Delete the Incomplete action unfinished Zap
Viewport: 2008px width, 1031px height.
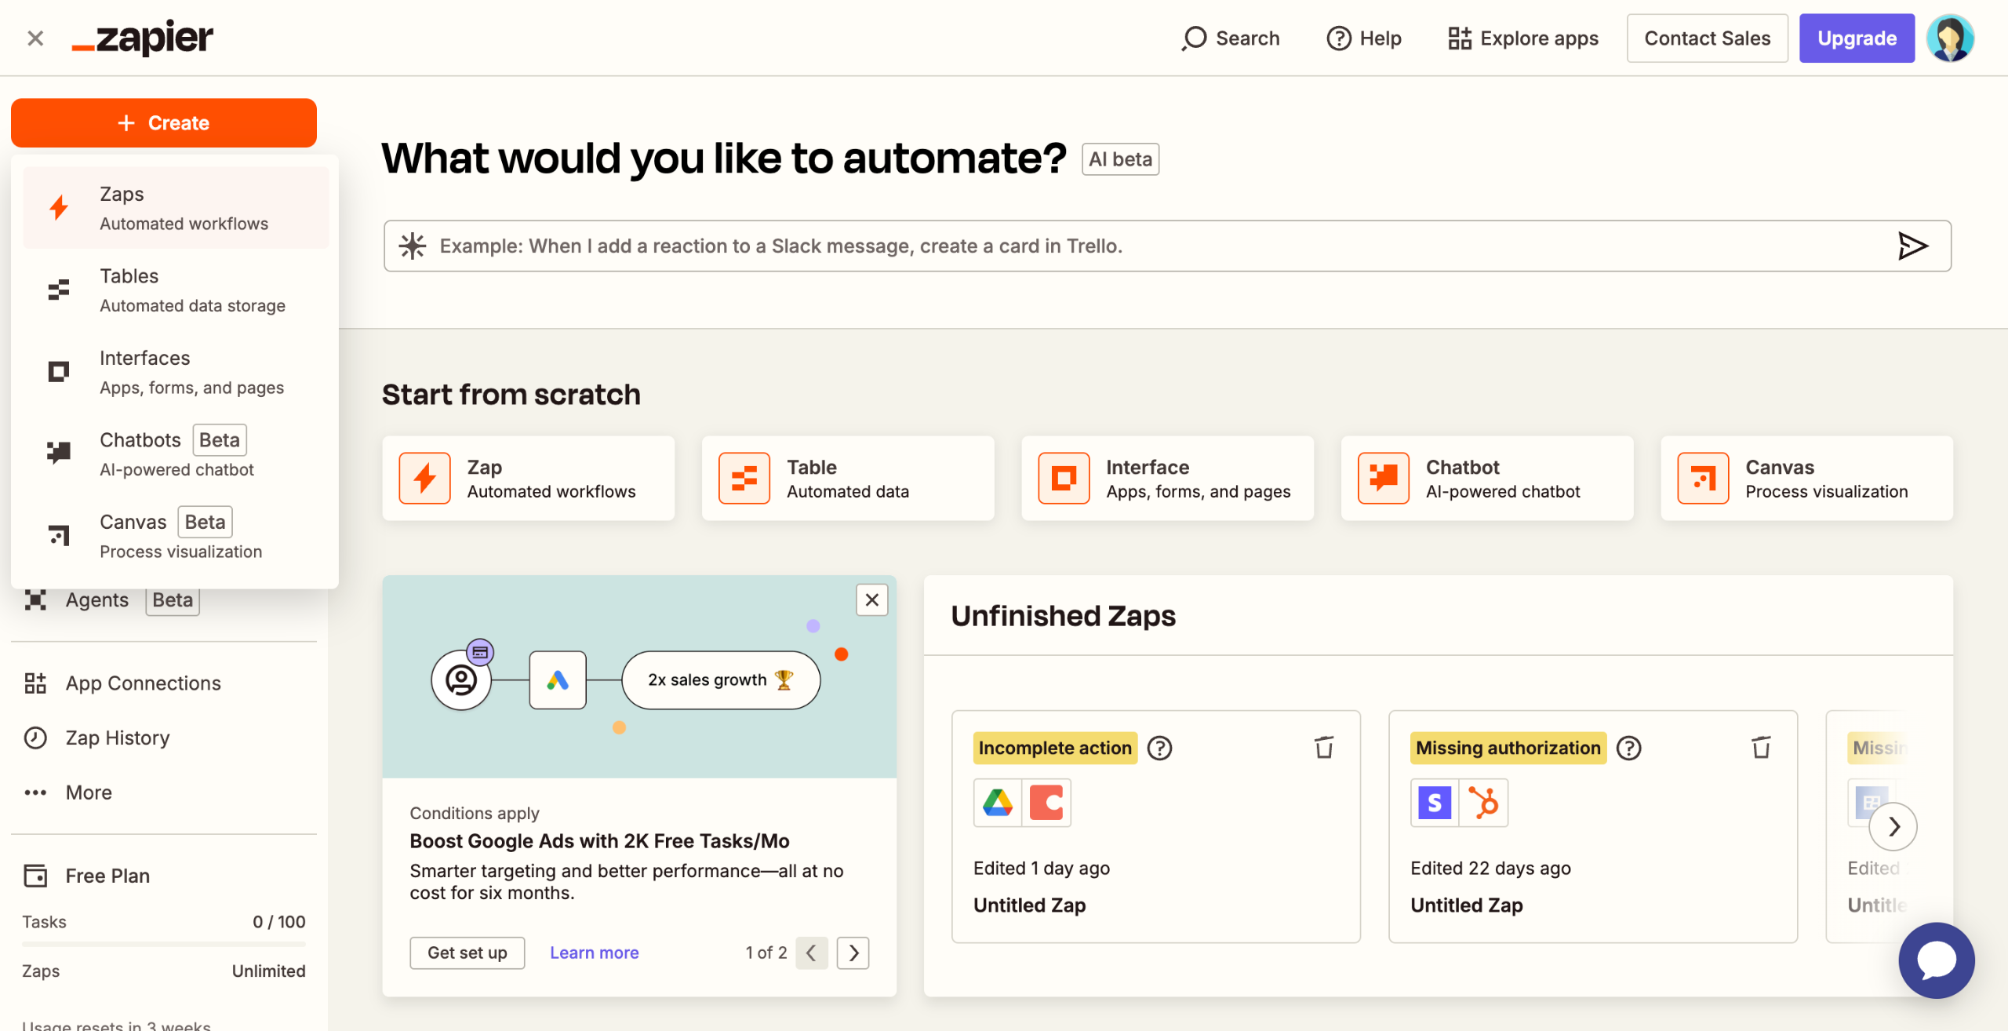point(1324,748)
